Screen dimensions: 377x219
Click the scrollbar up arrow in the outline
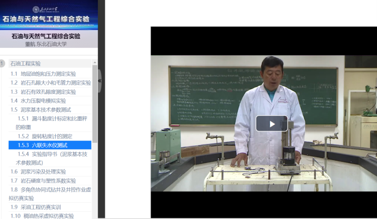(x=95, y=63)
